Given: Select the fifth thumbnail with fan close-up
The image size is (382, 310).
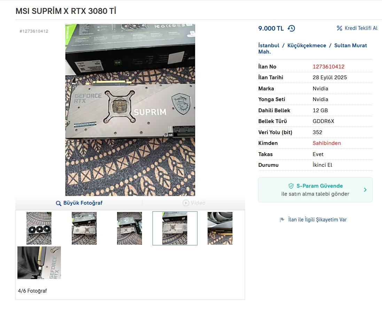Looking at the screenshot, I should click(220, 228).
